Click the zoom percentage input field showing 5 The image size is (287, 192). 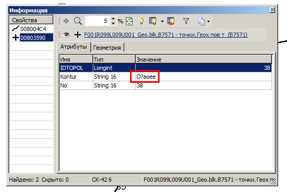(x=97, y=21)
